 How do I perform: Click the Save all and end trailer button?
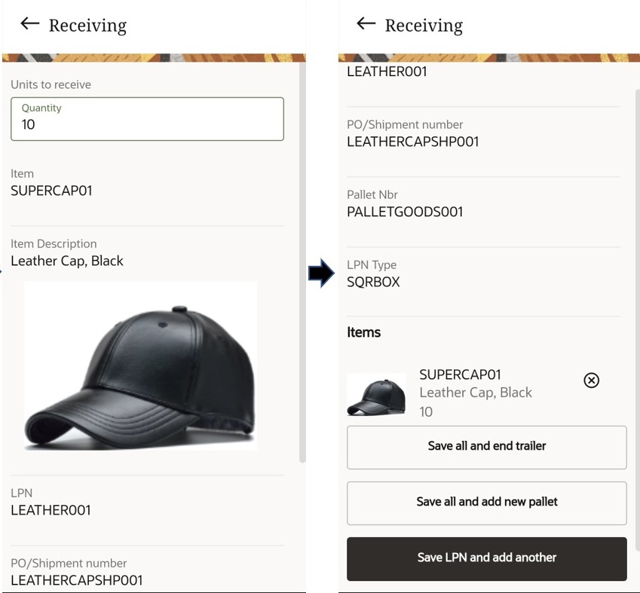click(x=486, y=447)
